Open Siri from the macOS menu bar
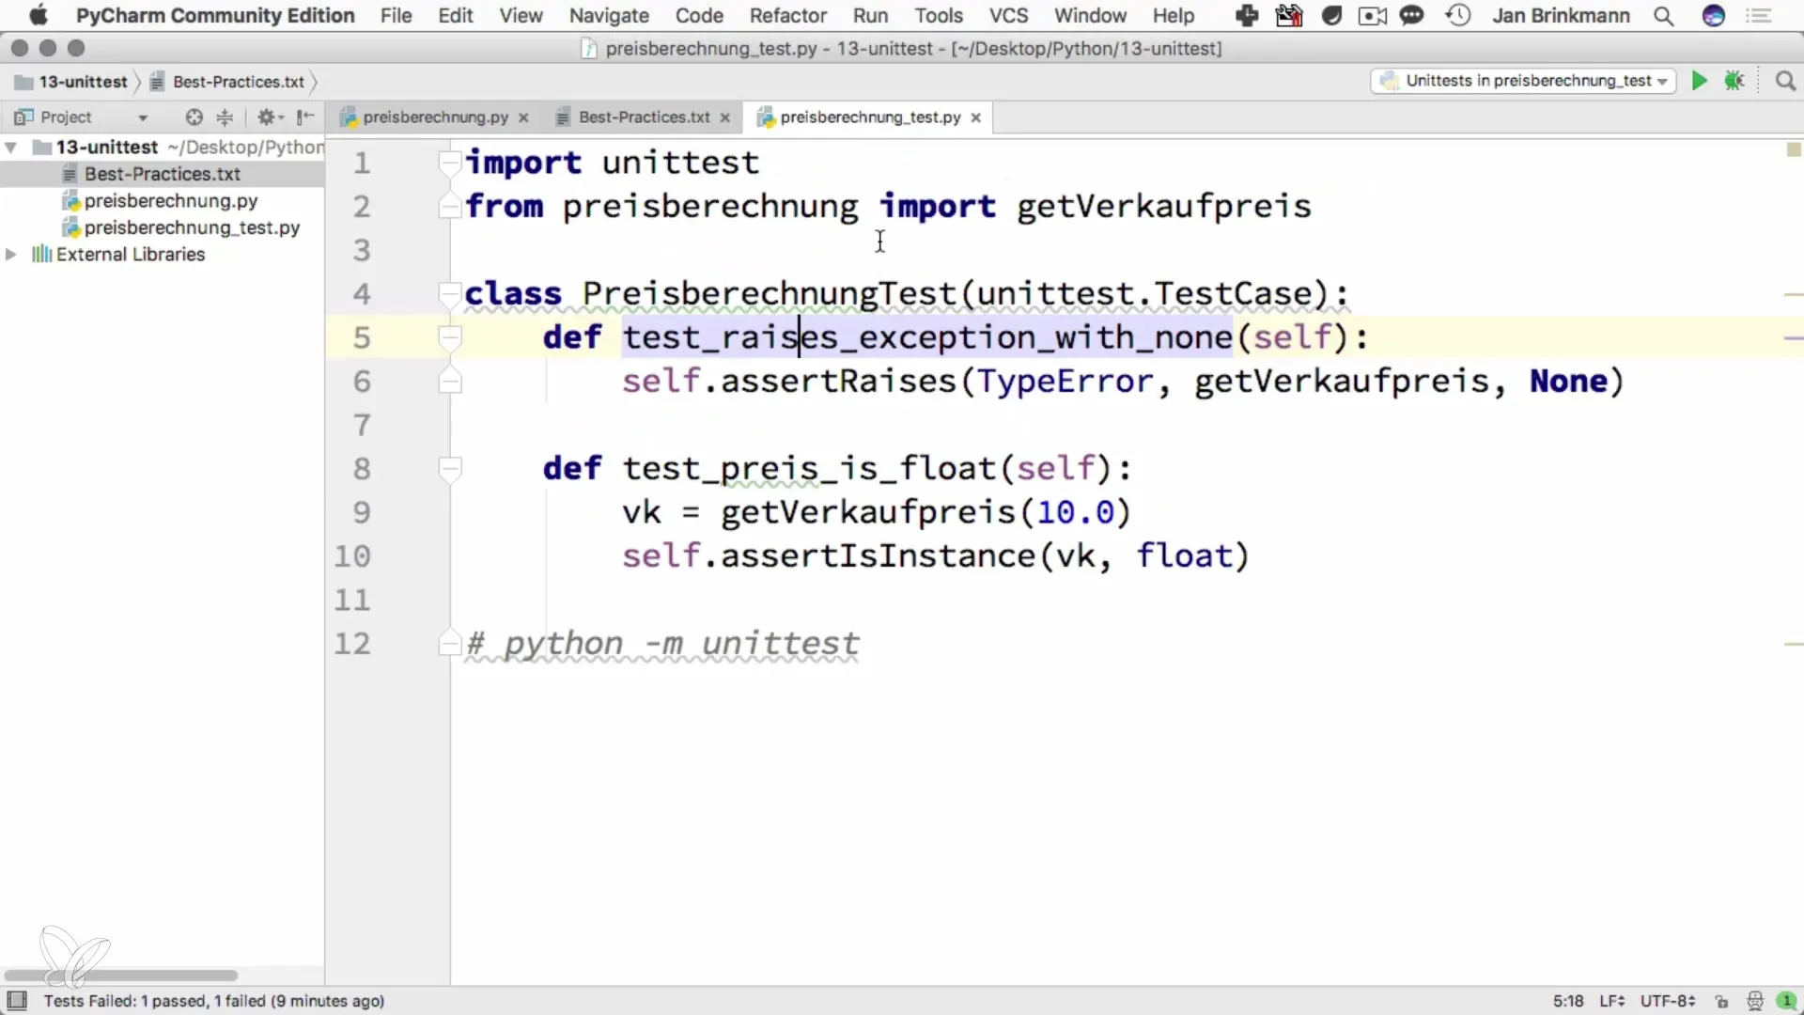1804x1015 pixels. coord(1714,16)
